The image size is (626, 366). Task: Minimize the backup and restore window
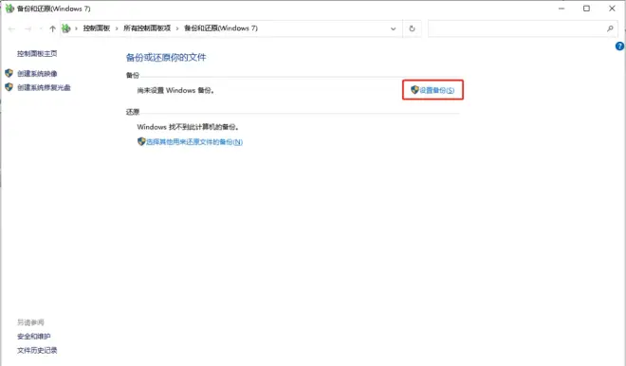pyautogui.click(x=562, y=9)
